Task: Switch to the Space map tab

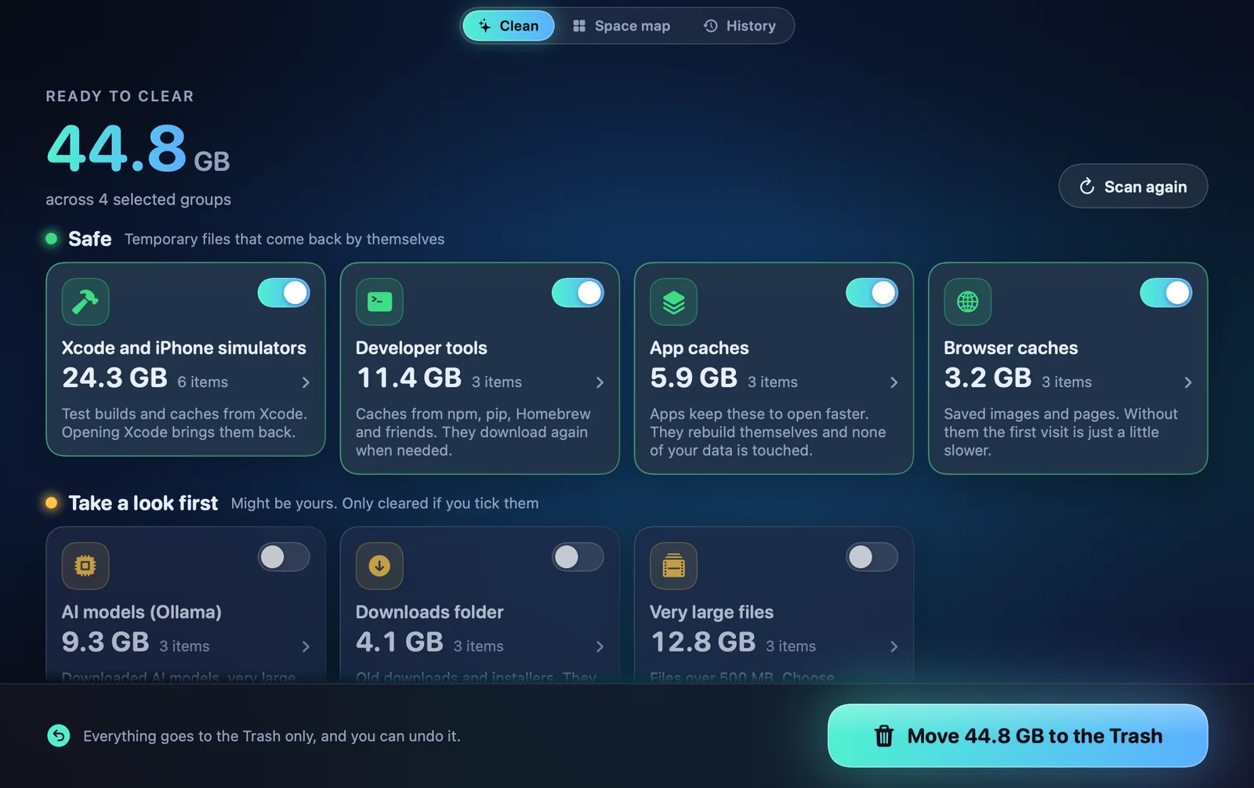Action: 622,26
